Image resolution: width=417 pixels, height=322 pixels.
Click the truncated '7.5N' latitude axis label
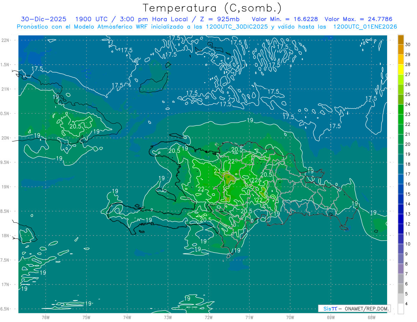click(x=5, y=260)
